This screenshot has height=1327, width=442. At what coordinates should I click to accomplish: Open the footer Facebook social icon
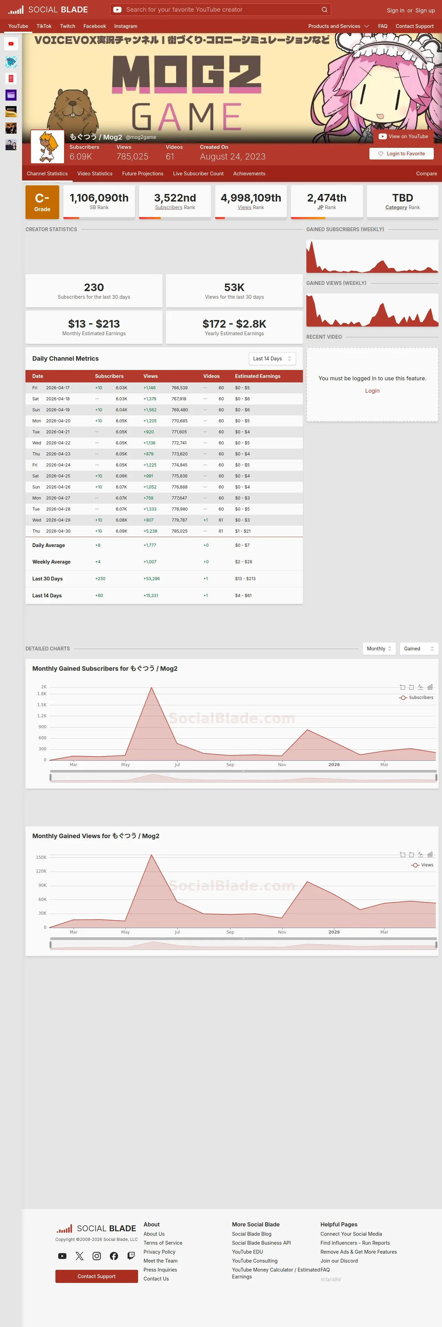click(114, 1256)
